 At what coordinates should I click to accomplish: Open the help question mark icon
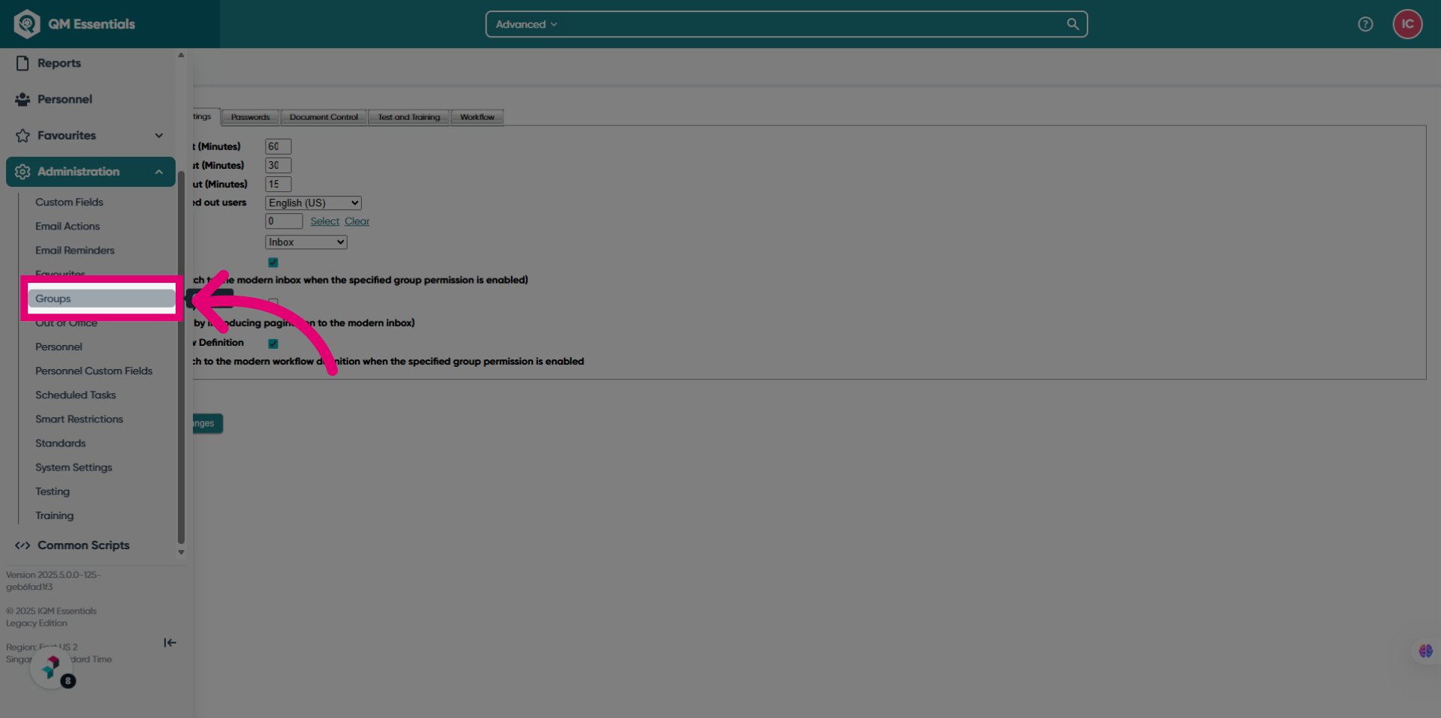(x=1365, y=24)
